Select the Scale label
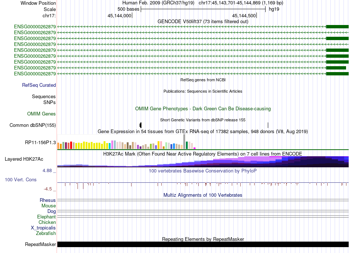Viewport: 349px width, 253px height. point(50,9)
